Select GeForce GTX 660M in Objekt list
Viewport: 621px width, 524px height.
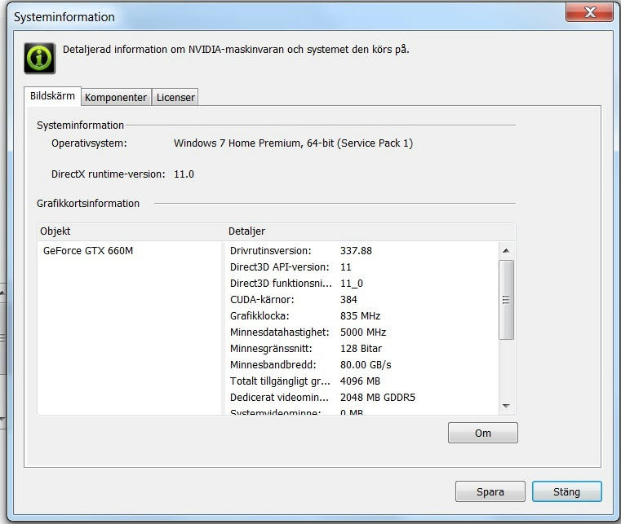88,251
